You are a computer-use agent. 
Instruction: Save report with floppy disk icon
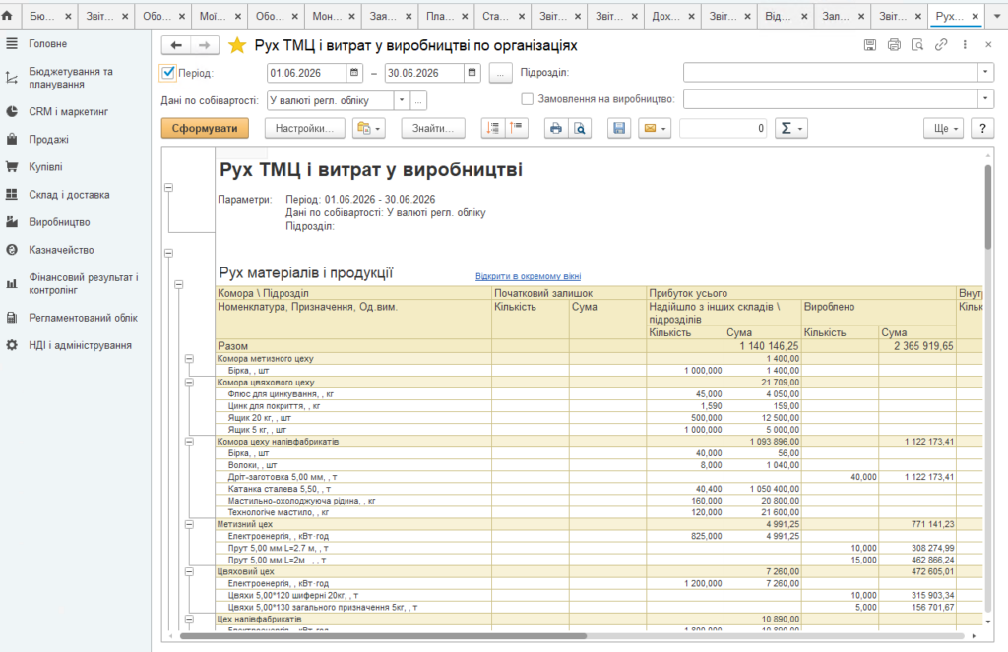[619, 128]
